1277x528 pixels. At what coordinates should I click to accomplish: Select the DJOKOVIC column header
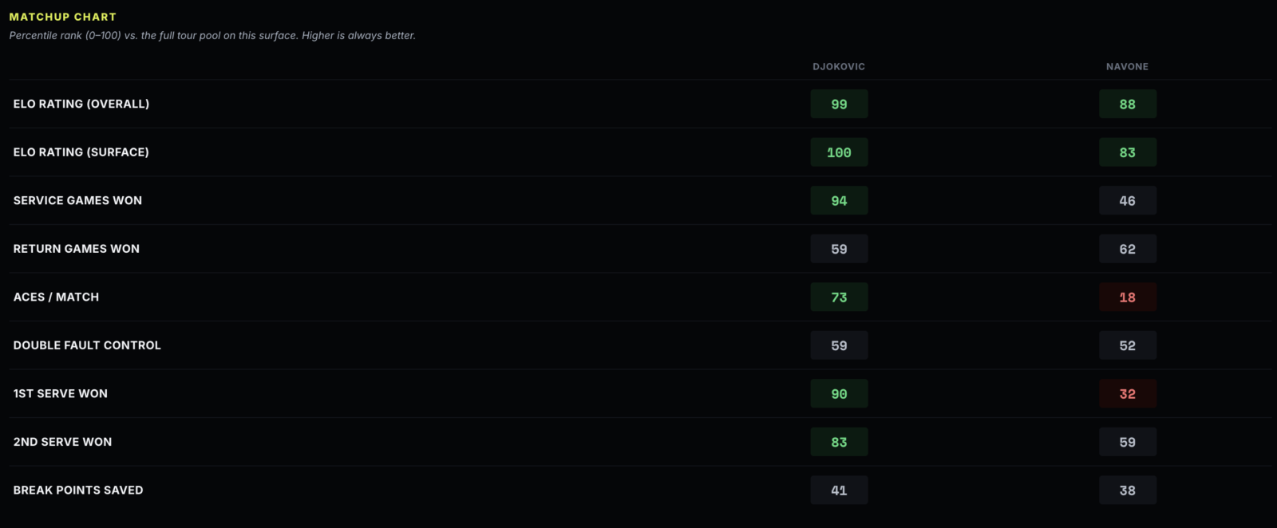tap(839, 67)
